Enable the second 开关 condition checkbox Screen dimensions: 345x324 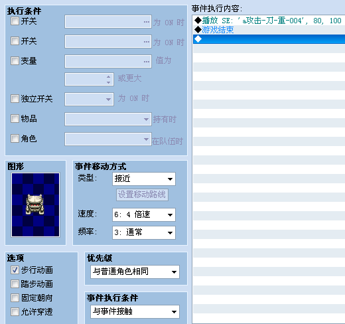point(15,41)
